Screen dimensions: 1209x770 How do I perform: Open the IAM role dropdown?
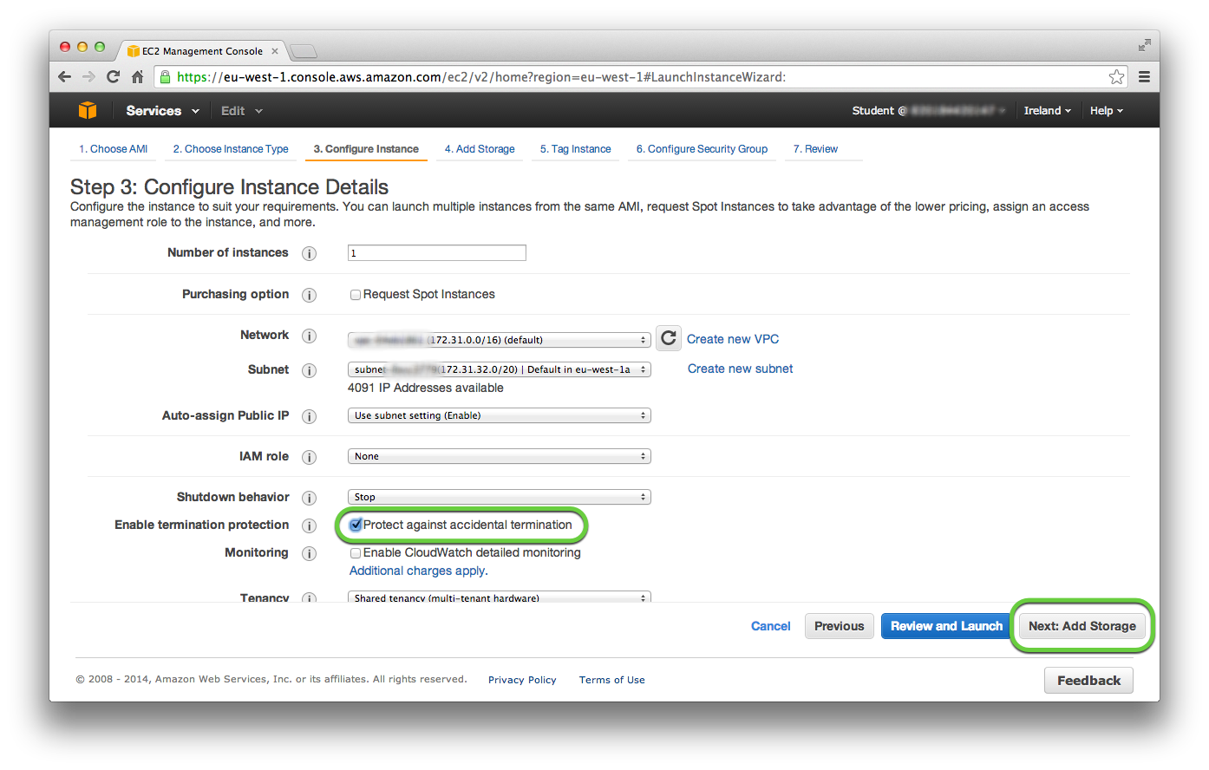[499, 456]
